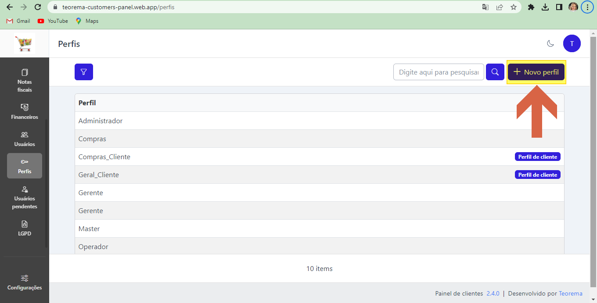This screenshot has height=303, width=597.
Task: Open Chrome profile picture
Action: click(x=573, y=7)
